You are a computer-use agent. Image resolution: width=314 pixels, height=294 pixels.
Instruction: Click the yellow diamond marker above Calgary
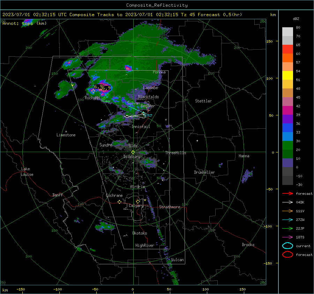(x=138, y=201)
